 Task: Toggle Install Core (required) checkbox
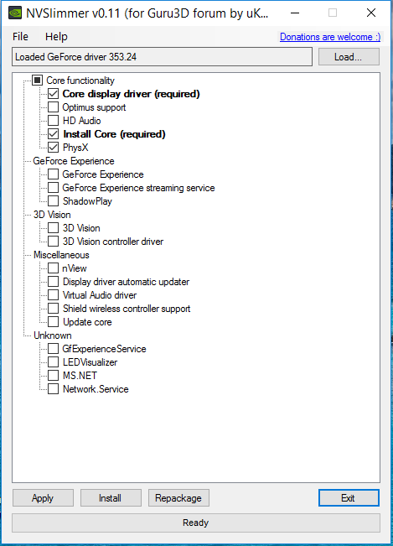pyautogui.click(x=54, y=134)
